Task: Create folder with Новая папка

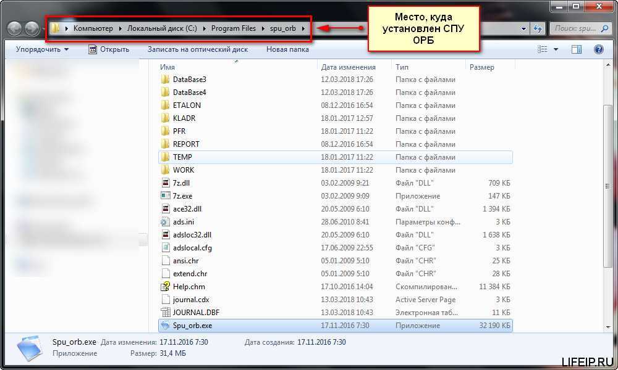Action: tap(287, 49)
